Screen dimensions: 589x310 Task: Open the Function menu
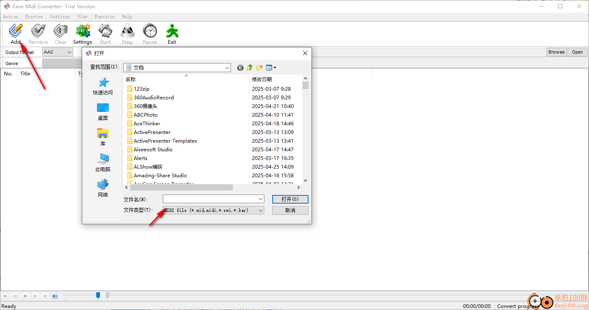(x=104, y=16)
